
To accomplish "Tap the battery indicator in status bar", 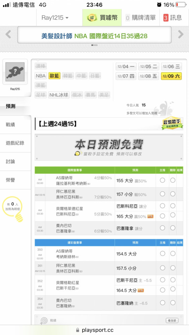I will tap(181, 5).
